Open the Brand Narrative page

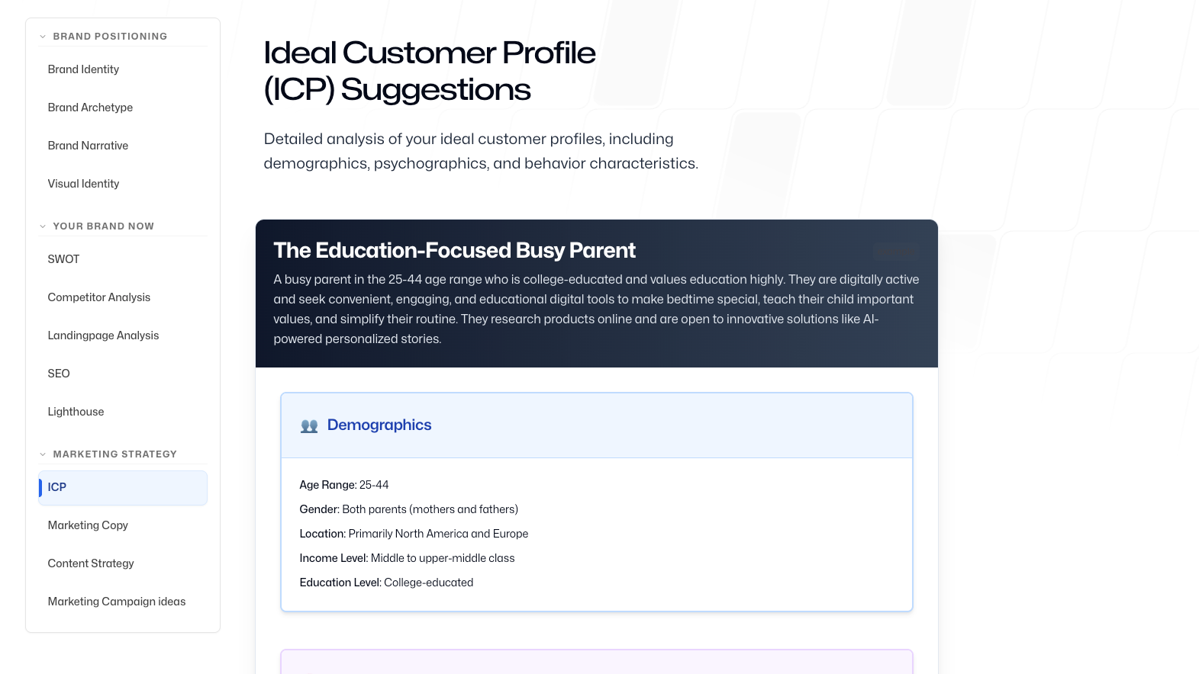[x=88, y=146]
